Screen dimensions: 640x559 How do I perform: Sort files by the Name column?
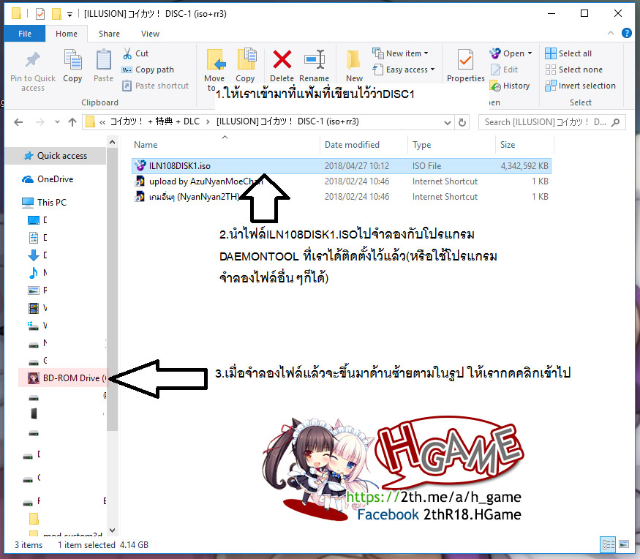(146, 145)
